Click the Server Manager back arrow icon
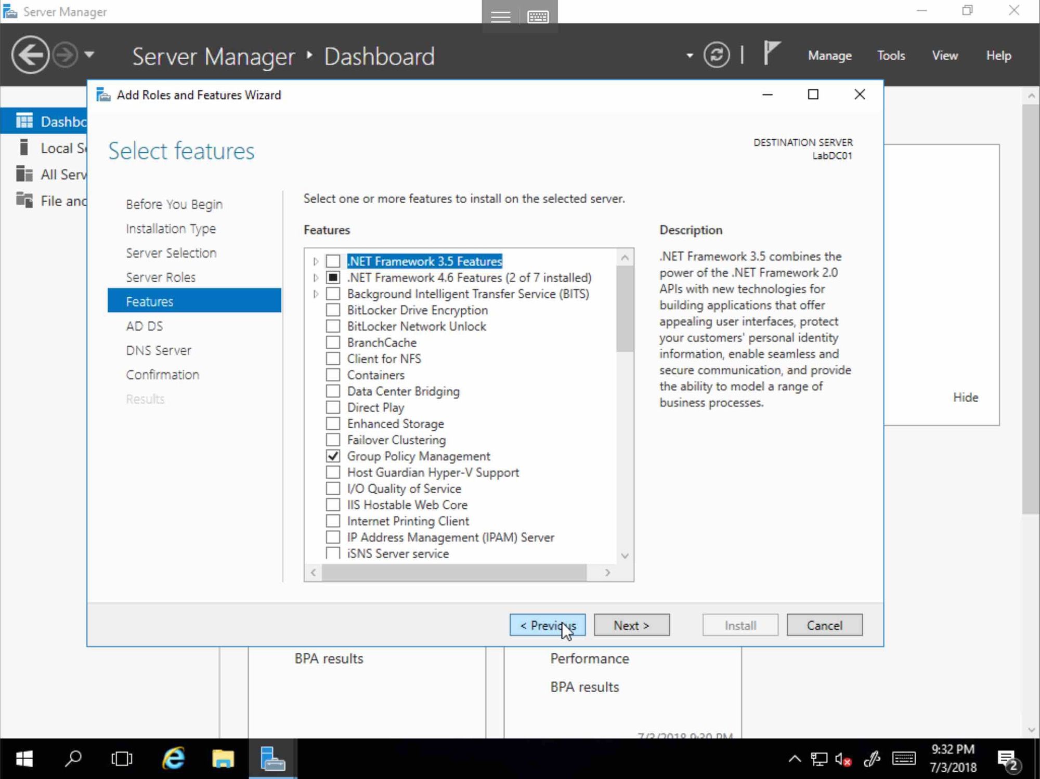Image resolution: width=1040 pixels, height=779 pixels. point(30,55)
